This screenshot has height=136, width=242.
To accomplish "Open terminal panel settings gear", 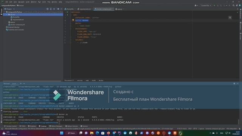I will coord(234,83).
